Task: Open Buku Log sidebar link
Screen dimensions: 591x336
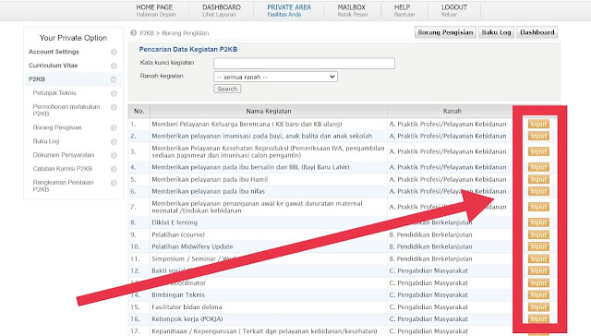Action: [x=46, y=141]
